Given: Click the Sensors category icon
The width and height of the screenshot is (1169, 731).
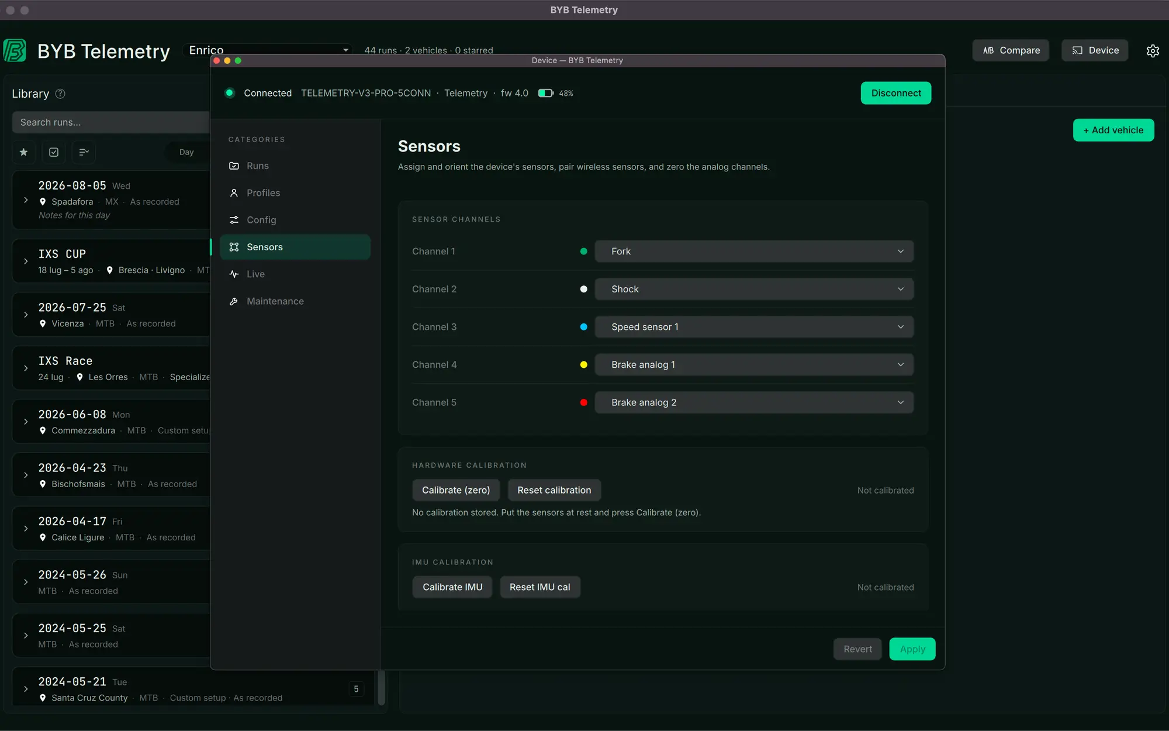Looking at the screenshot, I should (234, 247).
